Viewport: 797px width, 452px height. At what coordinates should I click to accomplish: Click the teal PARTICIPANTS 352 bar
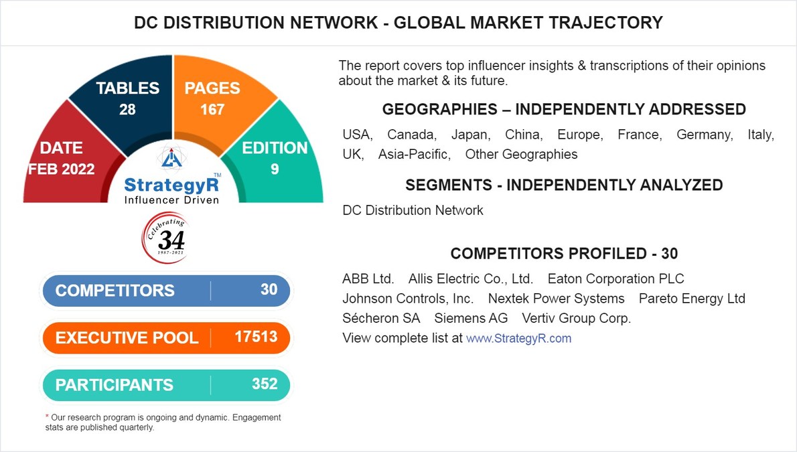[166, 384]
